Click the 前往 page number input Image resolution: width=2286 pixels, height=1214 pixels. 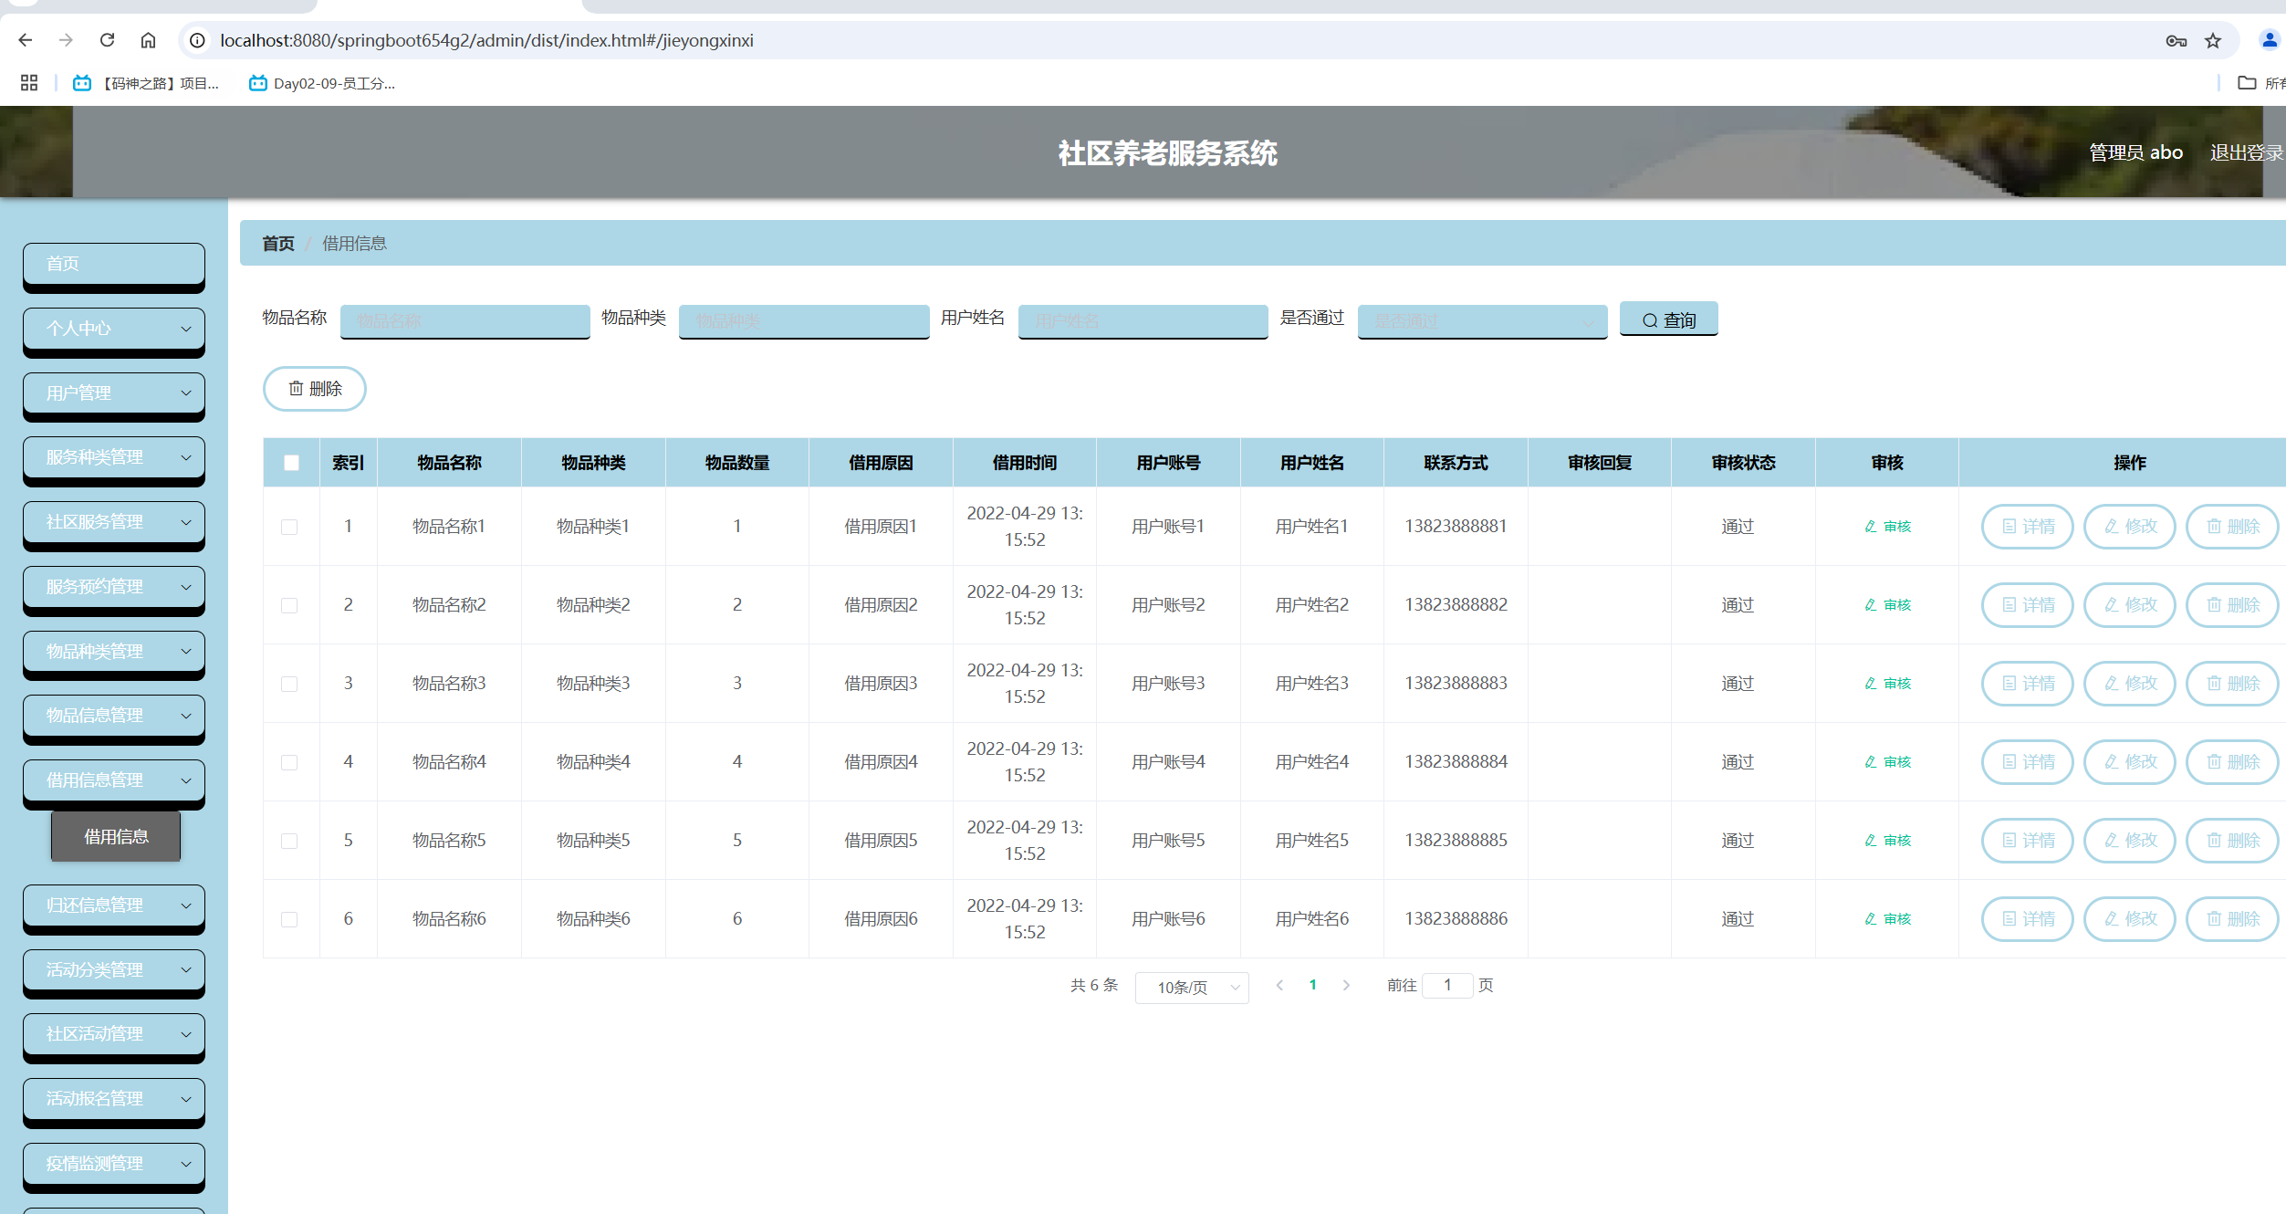[1447, 986]
